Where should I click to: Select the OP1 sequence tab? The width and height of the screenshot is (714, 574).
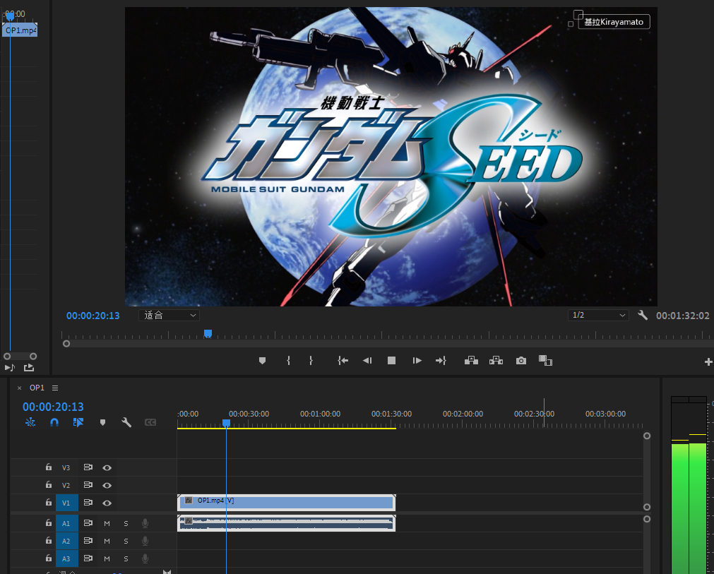click(x=37, y=388)
